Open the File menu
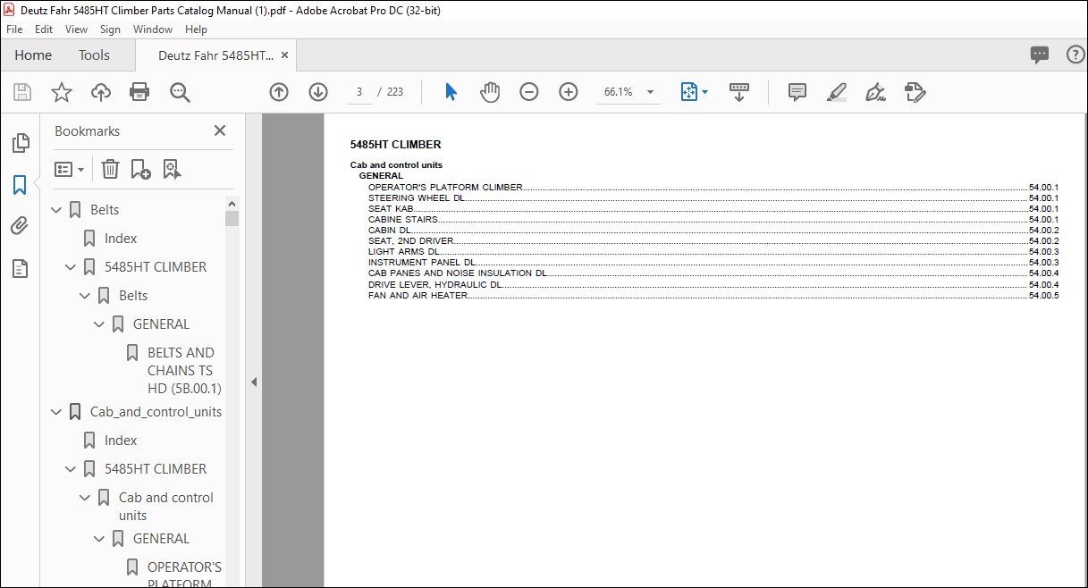Screen dimensions: 1088x588 click(14, 29)
